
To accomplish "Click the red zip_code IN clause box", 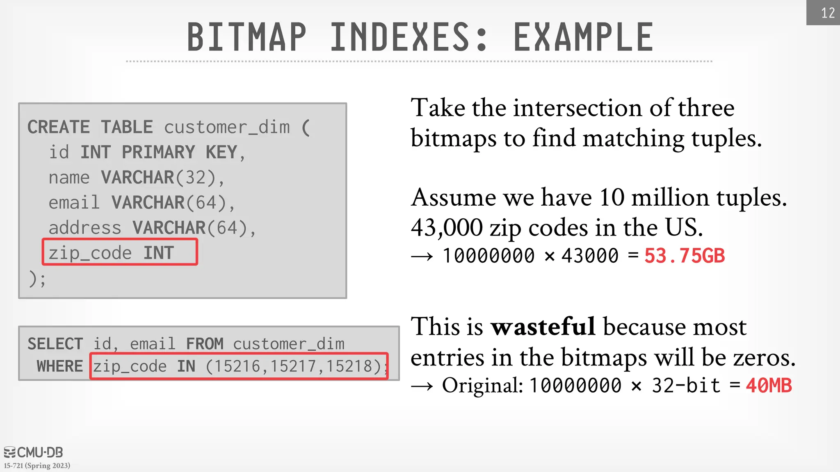I will [x=239, y=366].
